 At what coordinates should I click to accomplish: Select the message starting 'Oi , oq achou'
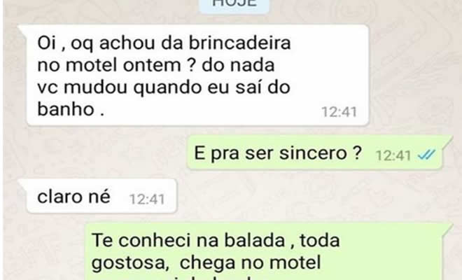click(197, 75)
